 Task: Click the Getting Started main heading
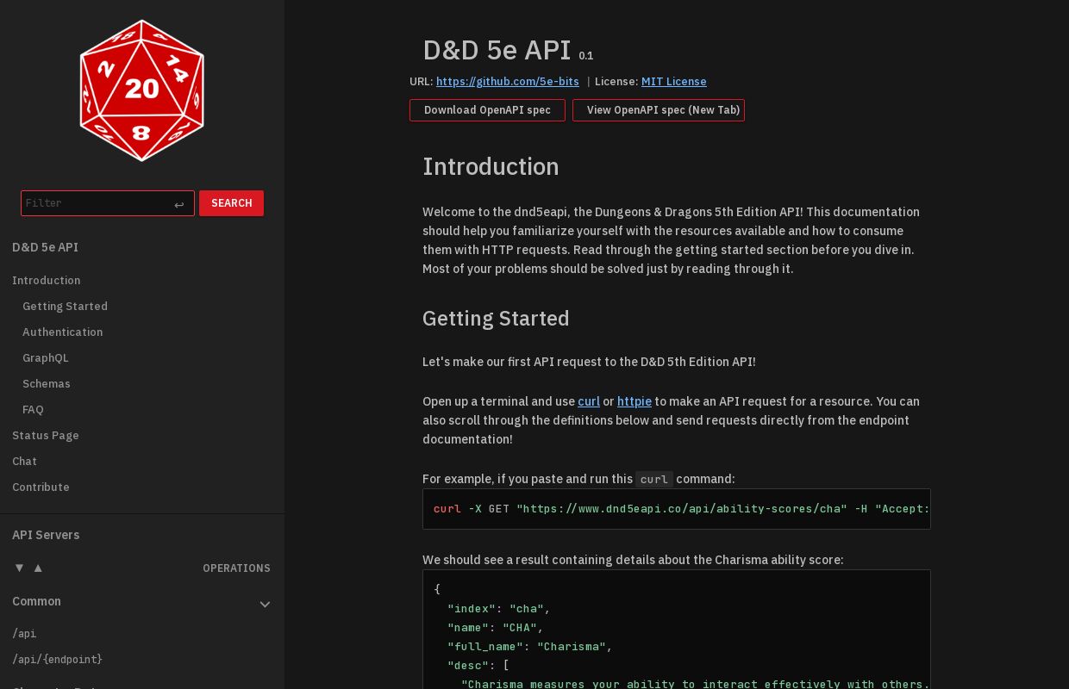(x=496, y=319)
